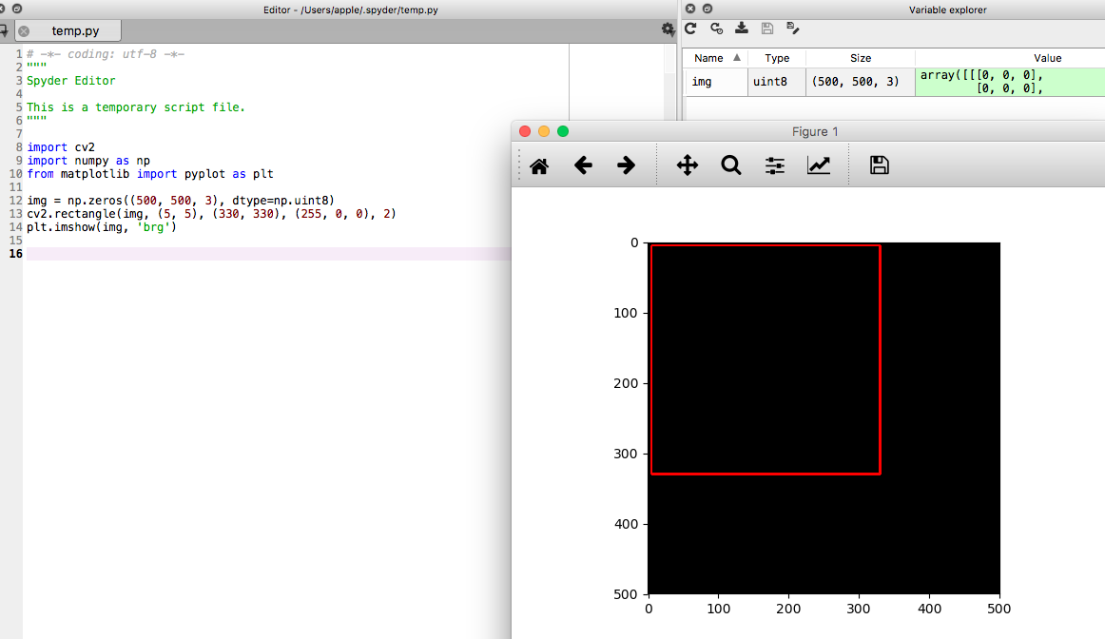Refresh the Variable explorer
1105x639 pixels.
click(x=690, y=29)
